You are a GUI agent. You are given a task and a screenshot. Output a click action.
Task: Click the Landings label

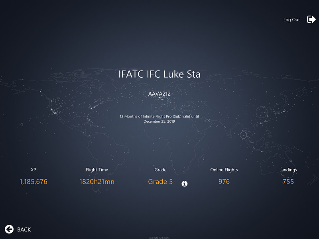click(x=288, y=170)
